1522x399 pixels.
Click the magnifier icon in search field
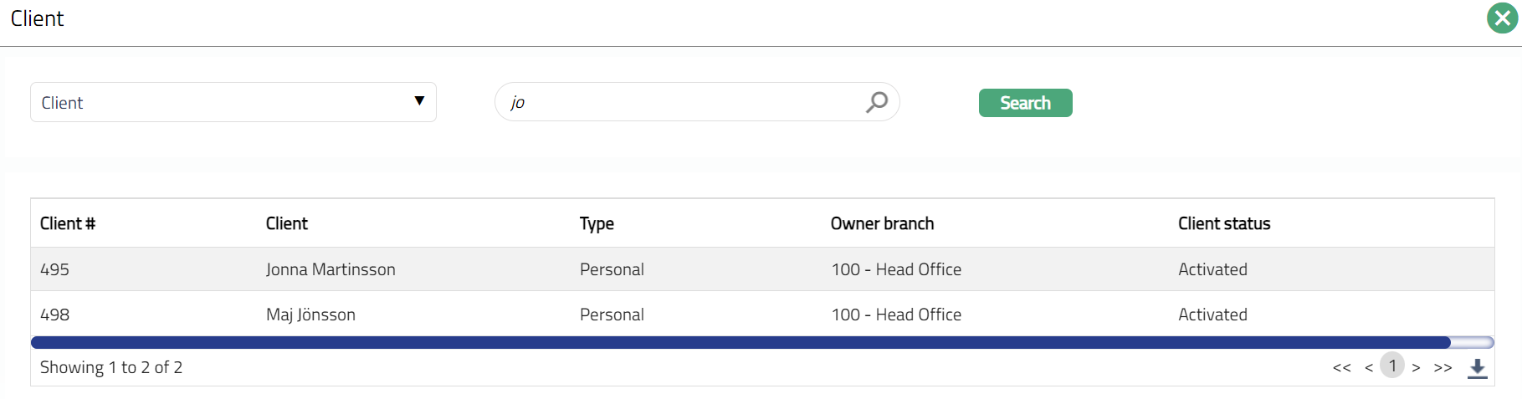point(876,102)
